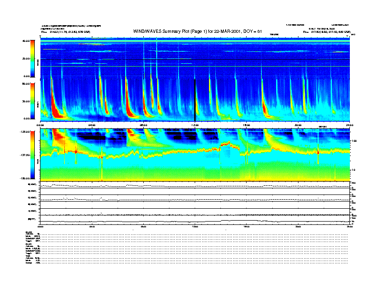Click the 30.00 label on RAD1 color scale
The height and width of the screenshot is (291, 377).
(26, 101)
